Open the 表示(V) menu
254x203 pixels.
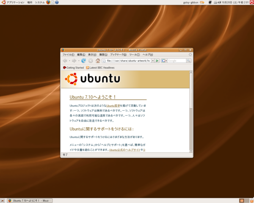(x=92, y=55)
